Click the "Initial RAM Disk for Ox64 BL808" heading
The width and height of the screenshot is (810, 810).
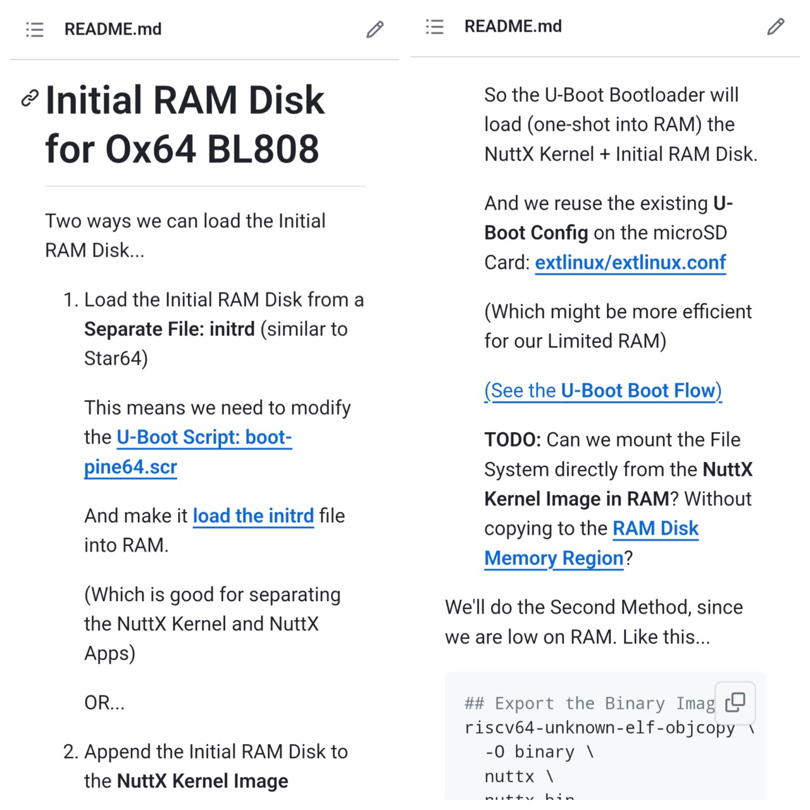click(x=185, y=124)
